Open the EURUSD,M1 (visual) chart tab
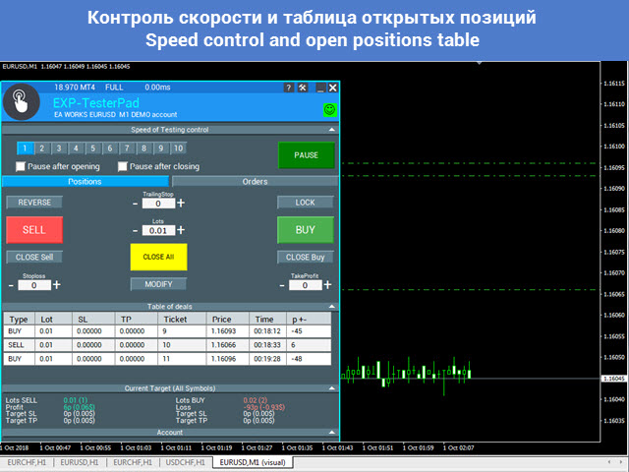 pos(253,462)
